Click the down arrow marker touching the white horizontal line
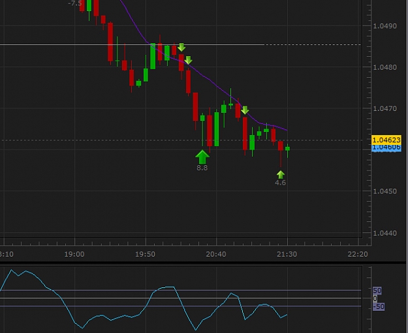The width and height of the screenshot is (408, 333). click(x=181, y=47)
